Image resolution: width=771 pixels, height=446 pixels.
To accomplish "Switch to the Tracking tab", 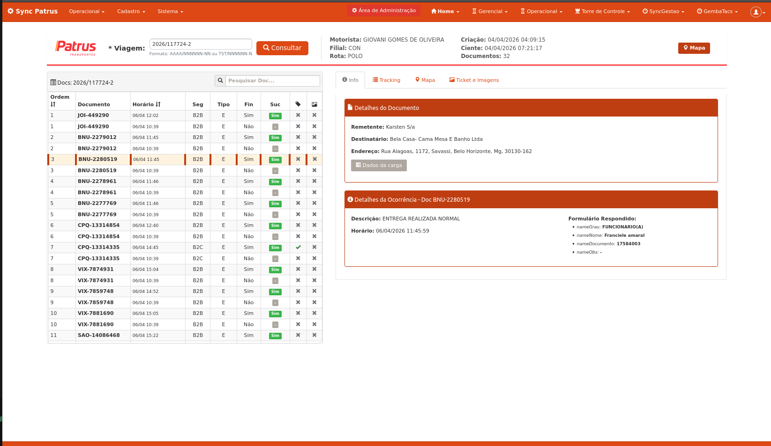I will tap(386, 80).
